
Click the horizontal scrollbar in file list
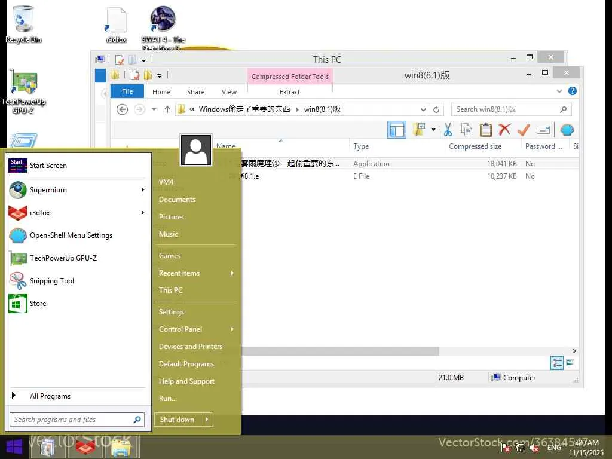coord(339,351)
